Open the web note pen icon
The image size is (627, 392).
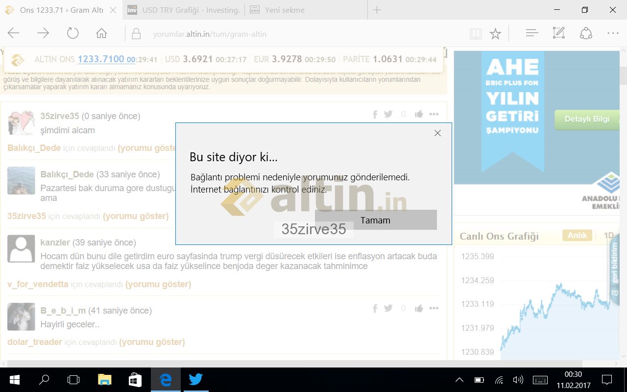[x=558, y=33]
